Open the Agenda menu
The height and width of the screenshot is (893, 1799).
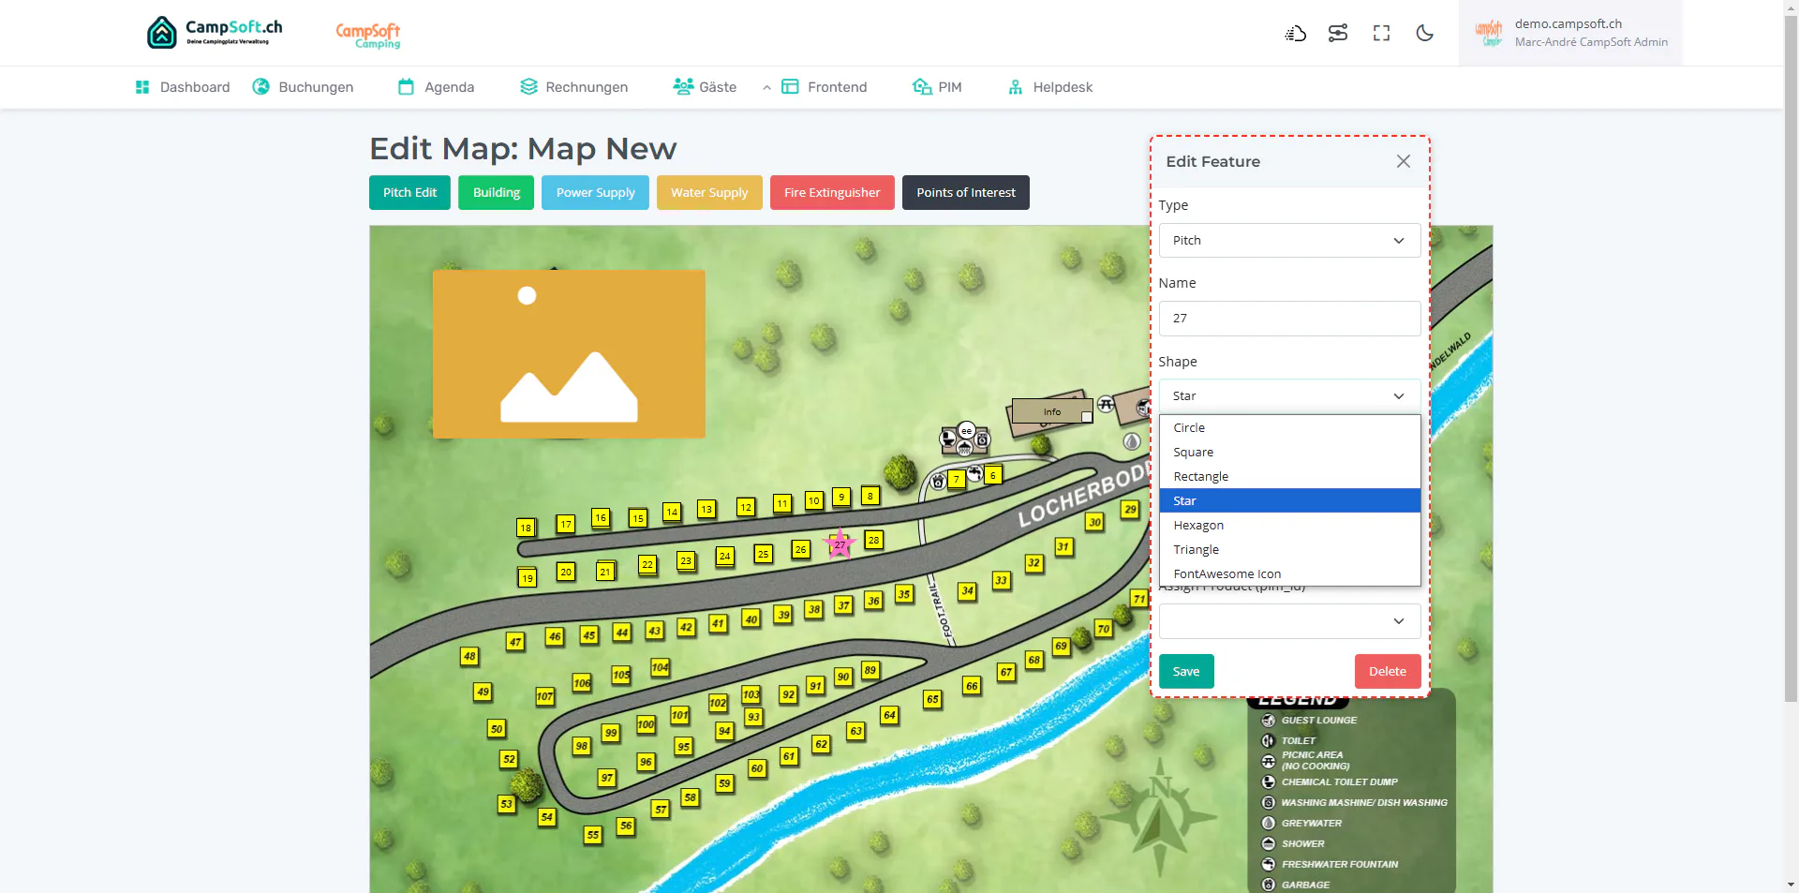437,87
